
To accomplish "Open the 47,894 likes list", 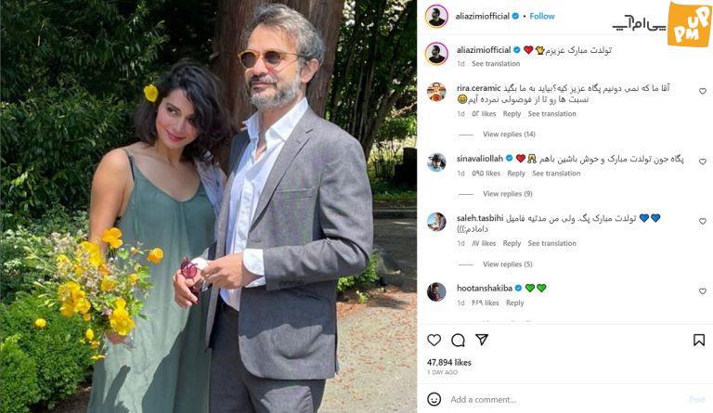I will (x=448, y=363).
